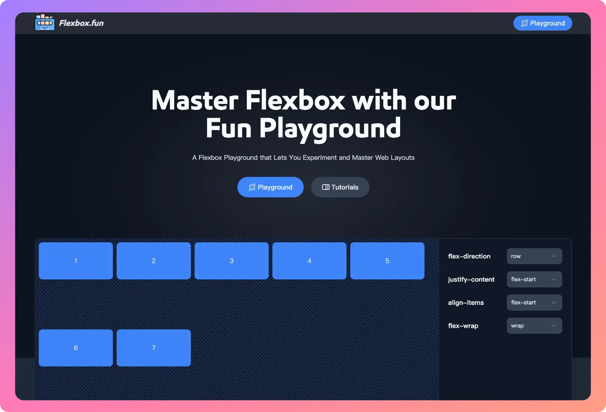606x412 pixels.
Task: Click flex item box 4
Action: click(x=309, y=261)
